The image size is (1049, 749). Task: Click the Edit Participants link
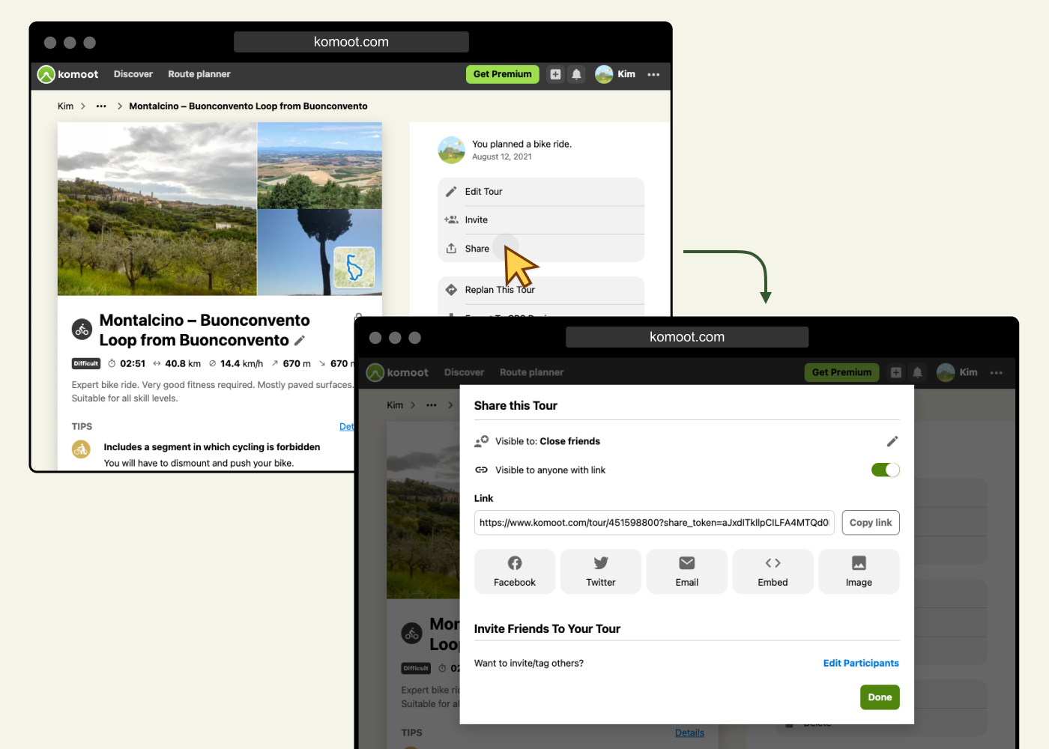click(861, 664)
